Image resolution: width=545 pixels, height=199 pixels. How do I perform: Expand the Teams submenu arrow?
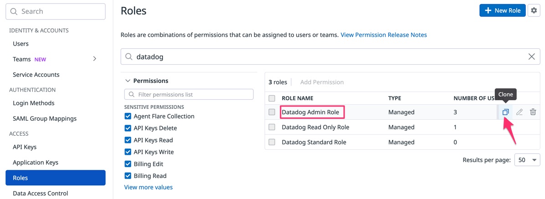[95, 59]
